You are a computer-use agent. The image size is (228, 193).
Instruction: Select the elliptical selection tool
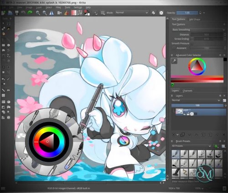point(9,102)
